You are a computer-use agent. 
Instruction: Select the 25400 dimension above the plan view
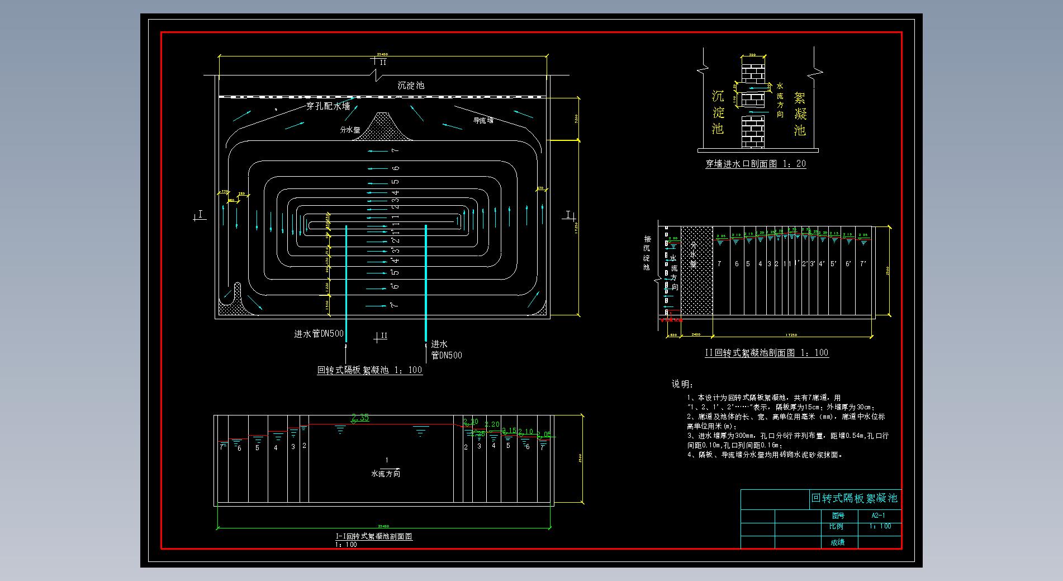(383, 55)
